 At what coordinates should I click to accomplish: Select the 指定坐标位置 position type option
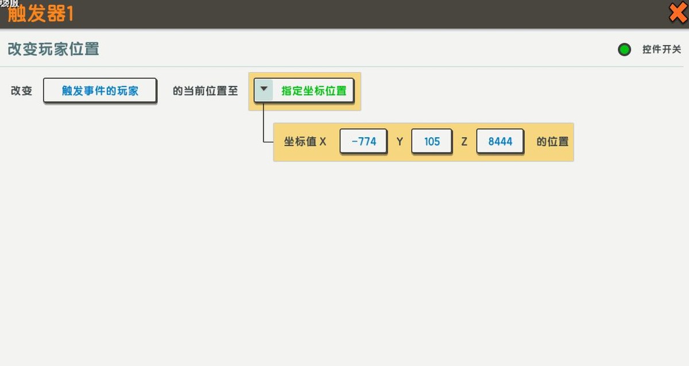click(x=313, y=91)
